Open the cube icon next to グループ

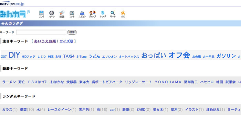pos(103,14)
